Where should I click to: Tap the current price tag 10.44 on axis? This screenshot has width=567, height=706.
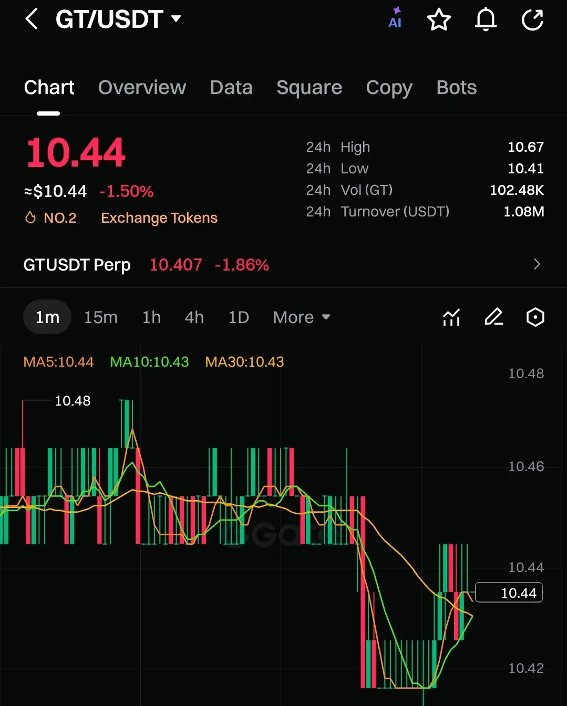click(x=509, y=593)
